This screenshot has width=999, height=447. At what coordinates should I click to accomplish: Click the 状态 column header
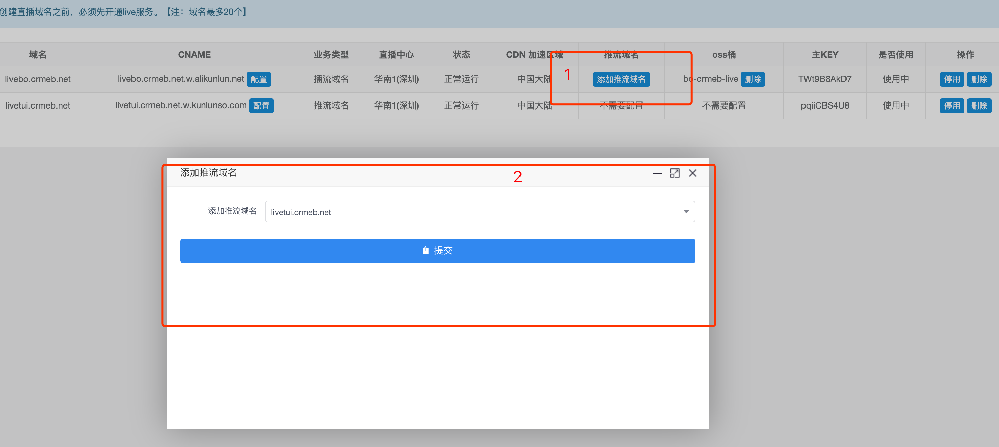click(461, 55)
